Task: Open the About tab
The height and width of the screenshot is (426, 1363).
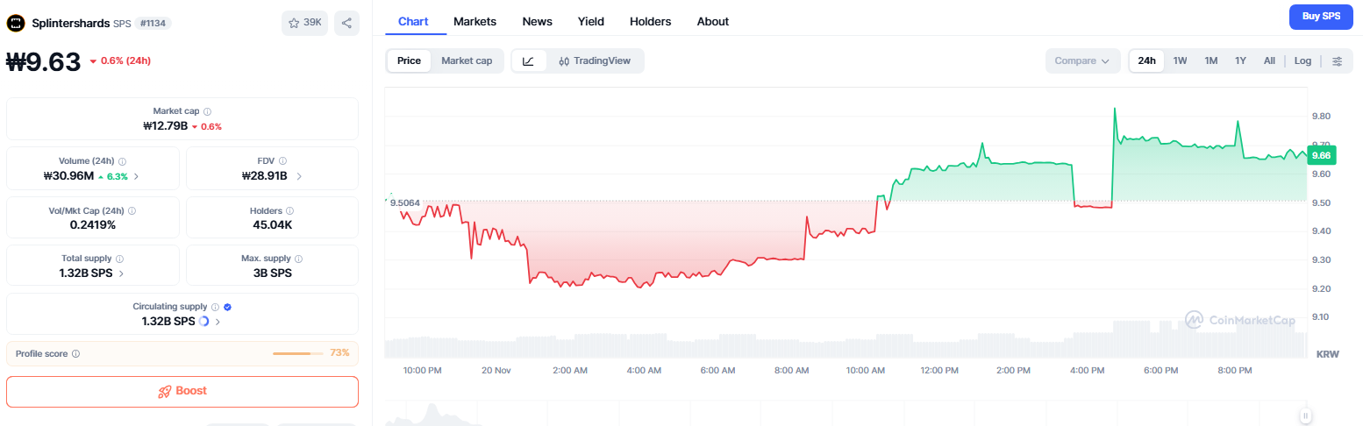Action: [x=712, y=21]
